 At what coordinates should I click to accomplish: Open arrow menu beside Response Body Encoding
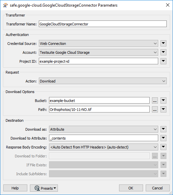(163, 147)
